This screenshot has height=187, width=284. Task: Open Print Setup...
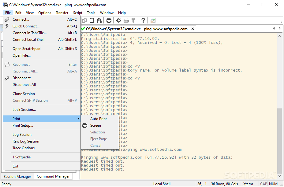[x=42, y=125]
